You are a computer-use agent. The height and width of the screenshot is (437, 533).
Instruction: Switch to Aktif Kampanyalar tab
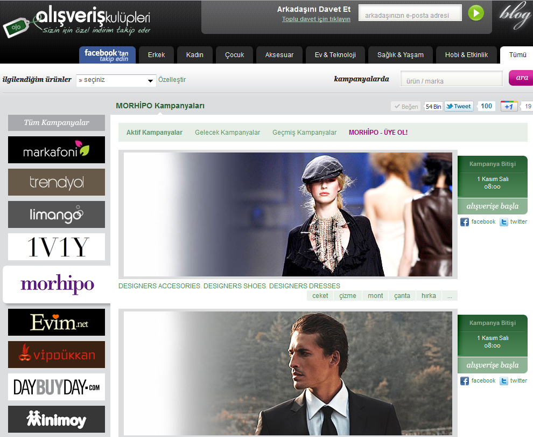point(155,133)
